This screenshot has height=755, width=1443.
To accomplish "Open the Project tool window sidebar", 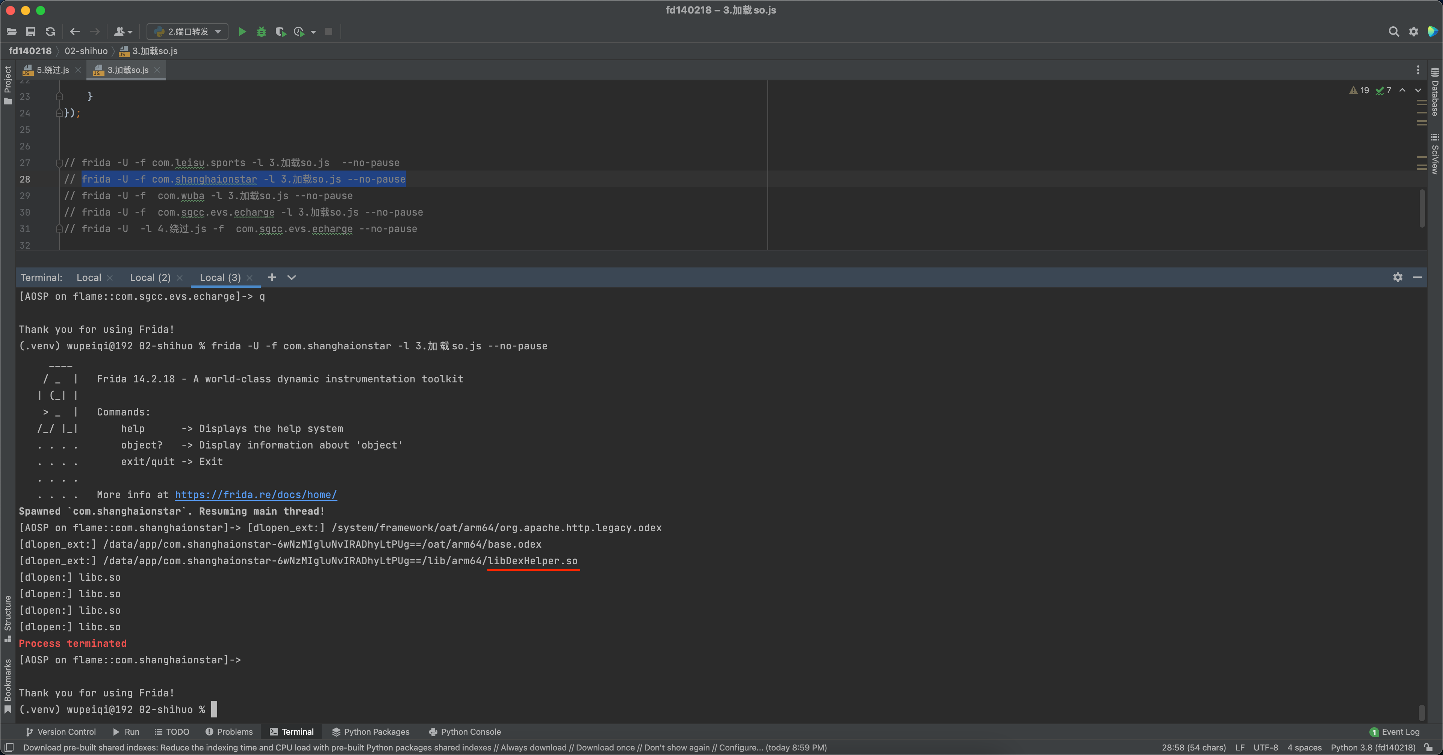I will pyautogui.click(x=8, y=85).
